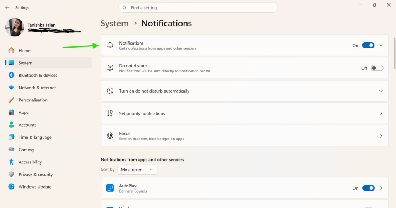Click the Focus target icon
Screen dimensions: 396x208
110,136
